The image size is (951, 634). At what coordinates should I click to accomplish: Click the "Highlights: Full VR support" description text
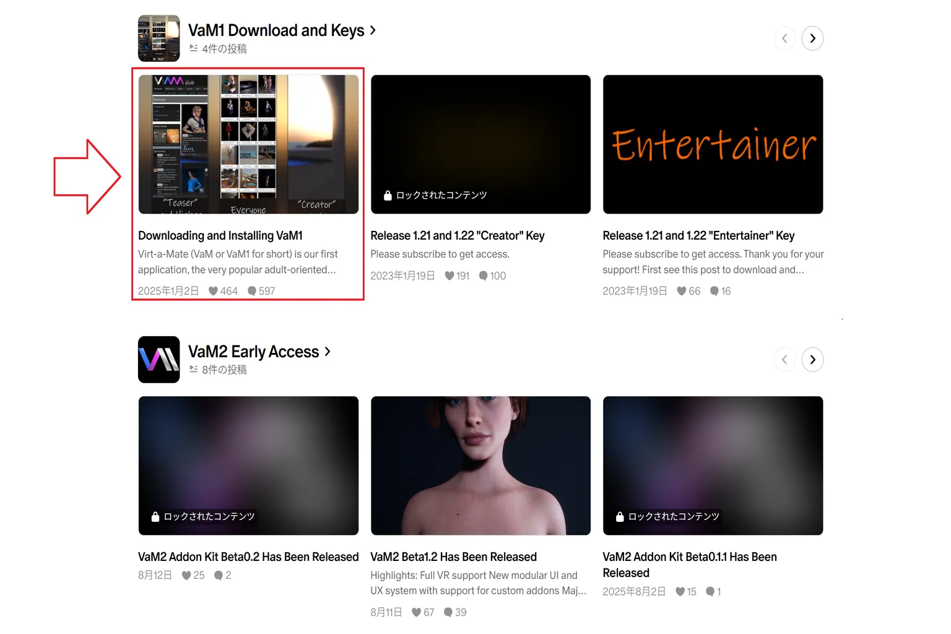coord(478,583)
